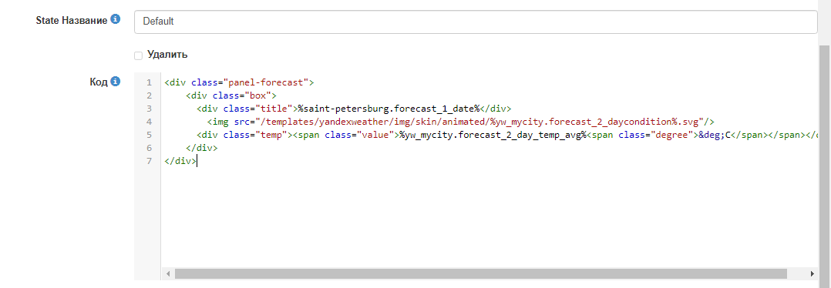Click the Удалить label text
The image size is (831, 288).
[x=167, y=55]
